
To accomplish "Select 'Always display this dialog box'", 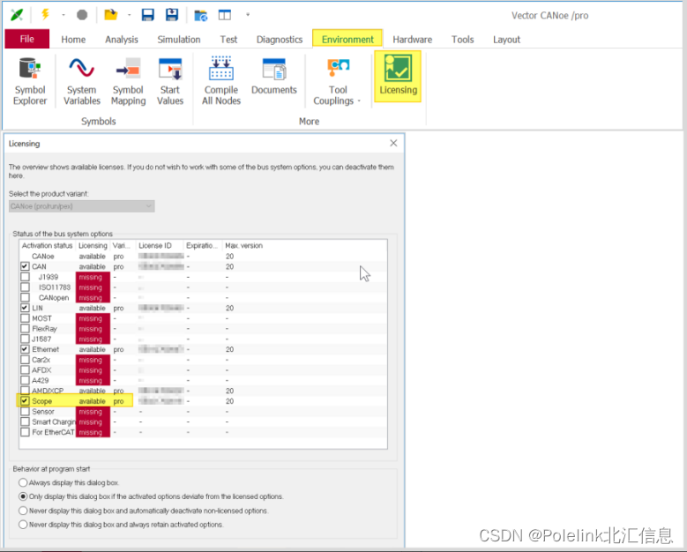I will click(23, 482).
